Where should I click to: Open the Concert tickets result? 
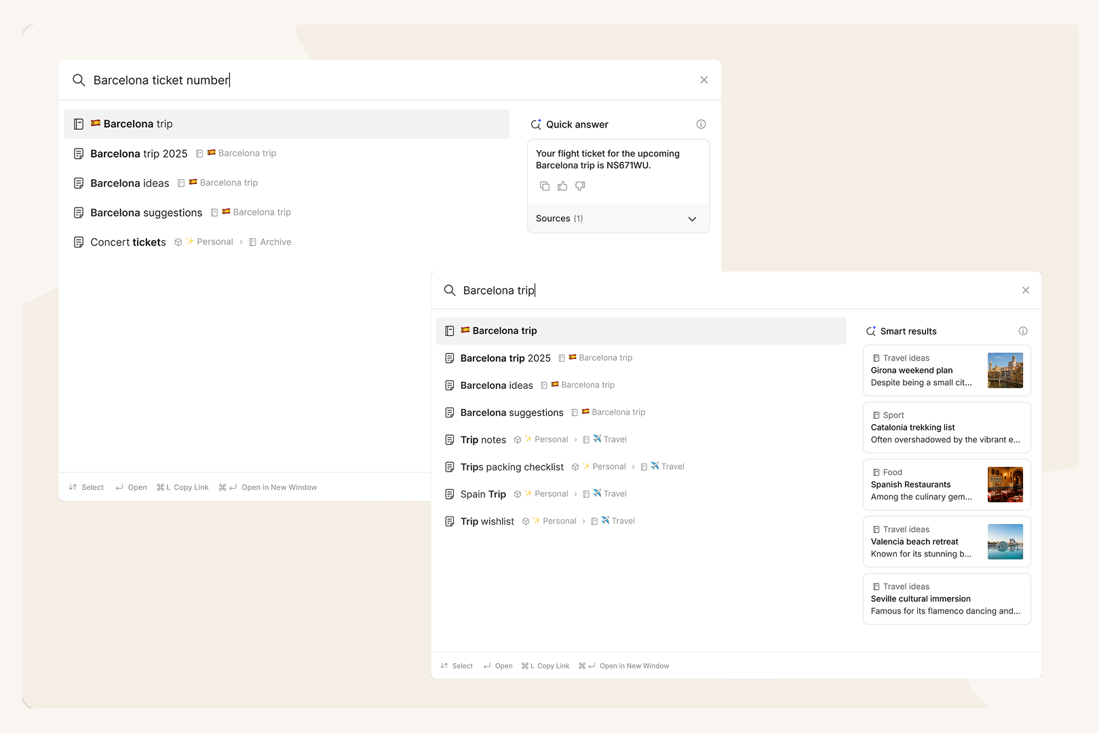[128, 242]
